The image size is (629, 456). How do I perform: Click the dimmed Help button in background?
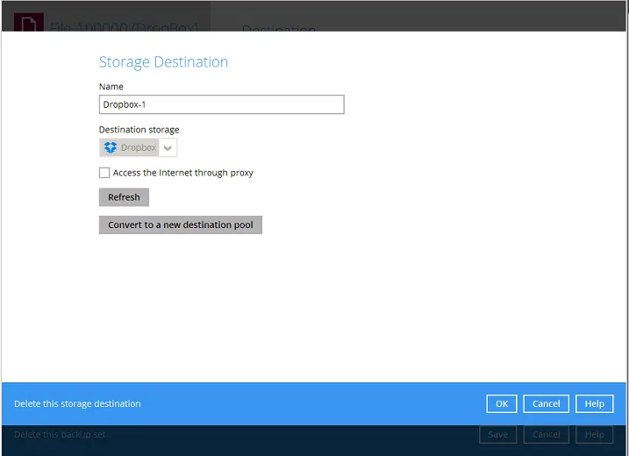click(594, 434)
